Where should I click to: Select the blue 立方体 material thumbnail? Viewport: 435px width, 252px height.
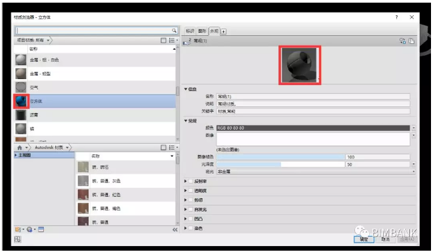click(x=21, y=101)
